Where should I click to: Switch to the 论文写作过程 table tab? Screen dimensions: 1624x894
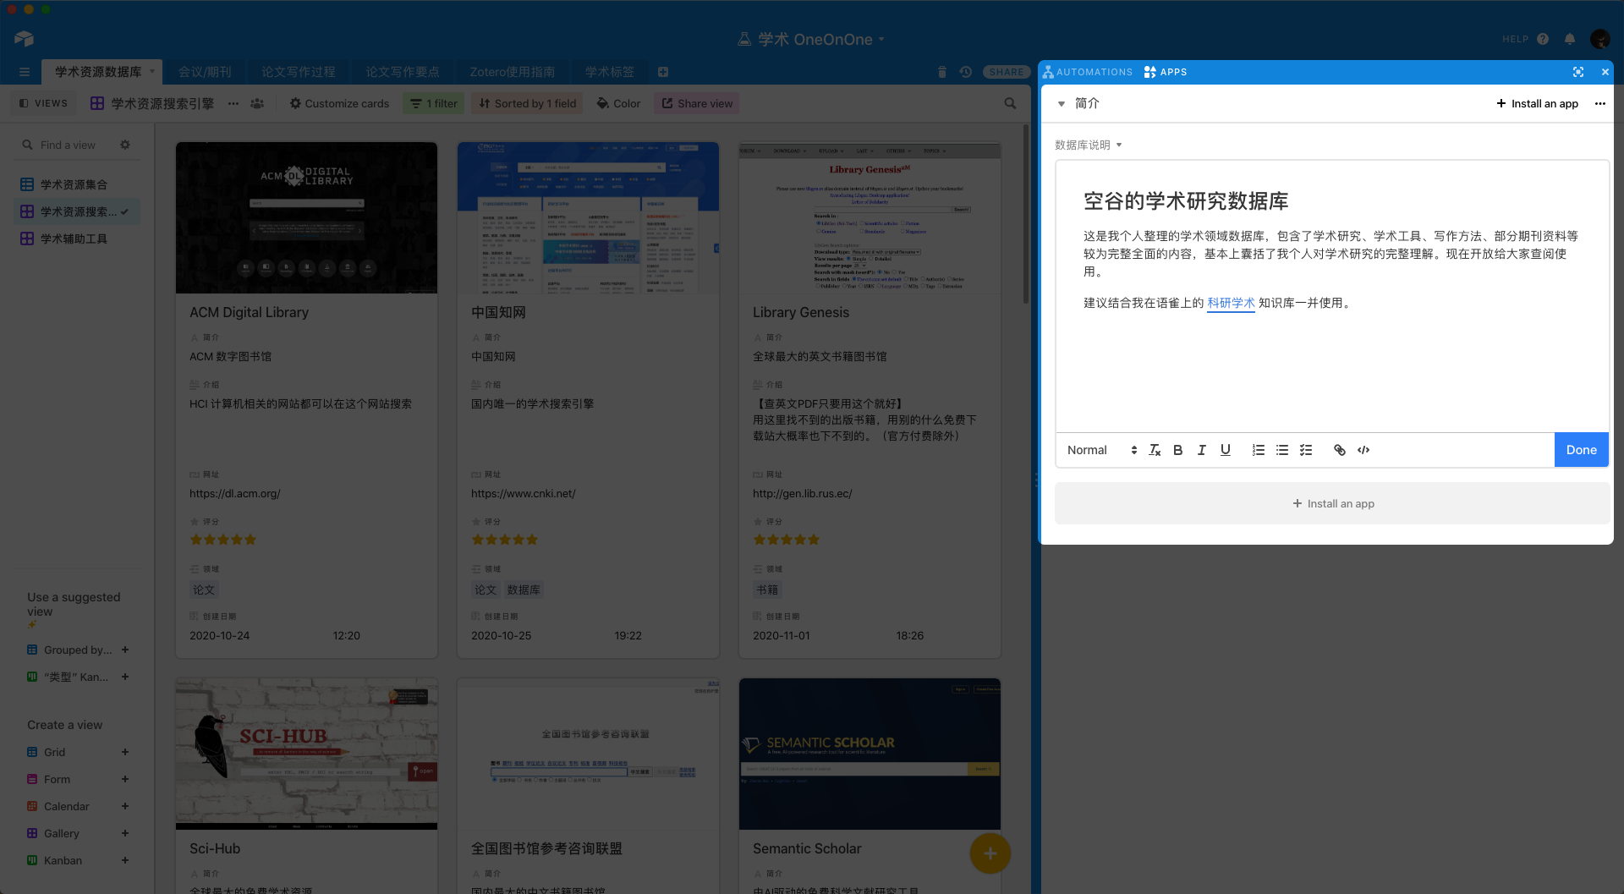(299, 72)
